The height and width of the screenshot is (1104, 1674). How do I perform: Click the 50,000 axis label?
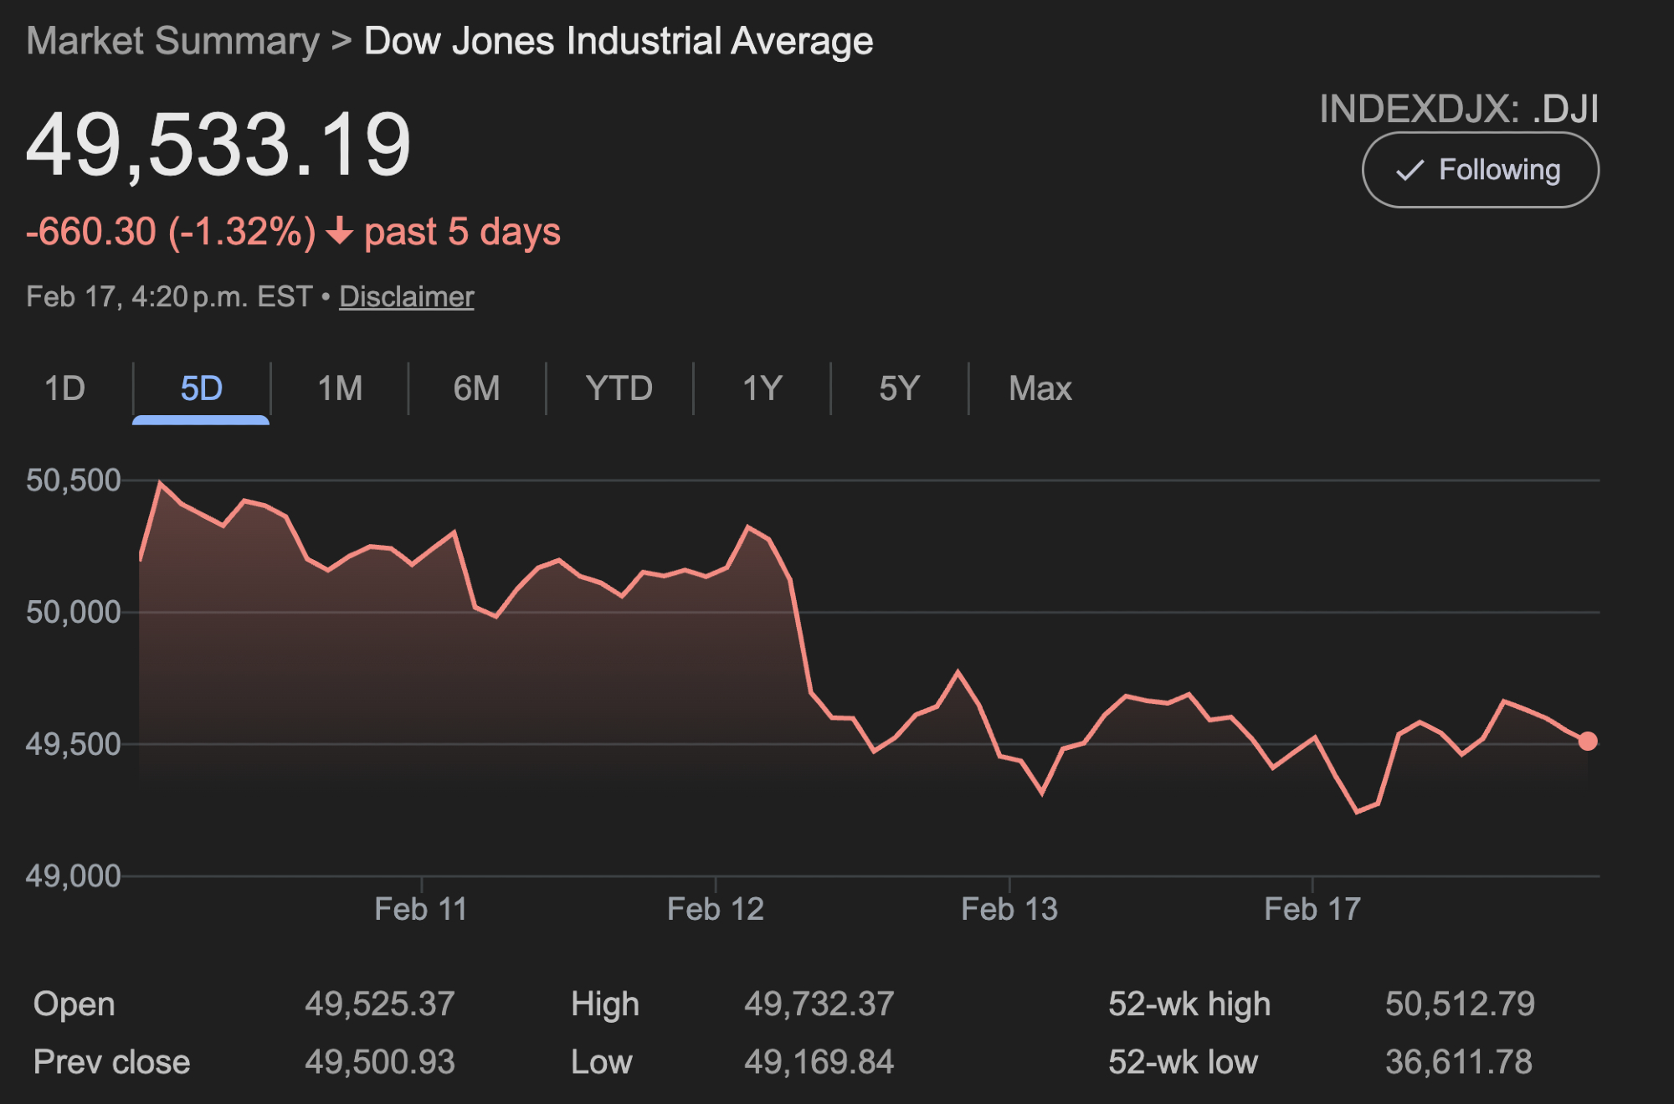[x=74, y=613]
